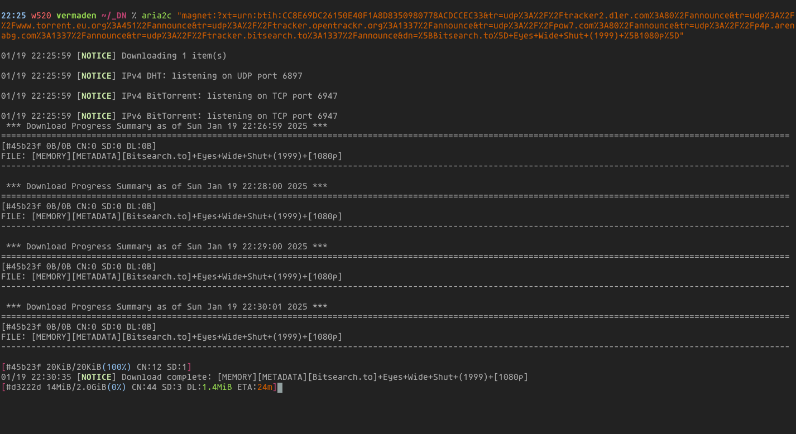Click the w520 hostname in the prompt
This screenshot has height=434, width=796.
[41, 16]
